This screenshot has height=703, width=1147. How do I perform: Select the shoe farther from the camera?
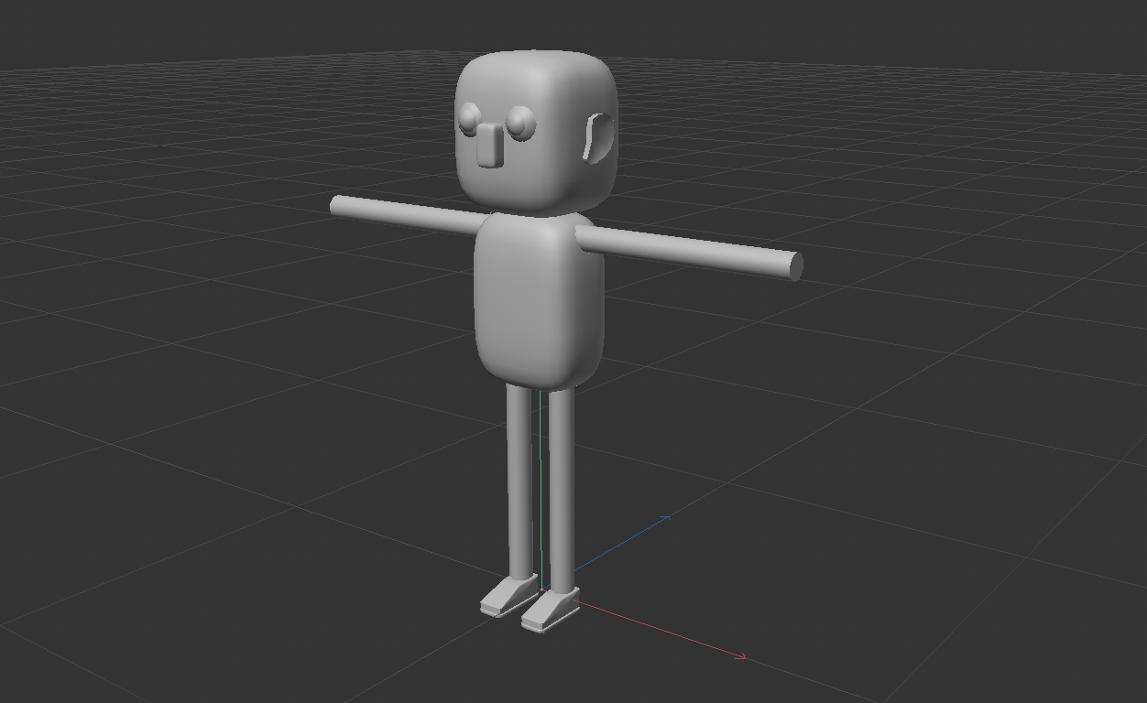click(508, 596)
